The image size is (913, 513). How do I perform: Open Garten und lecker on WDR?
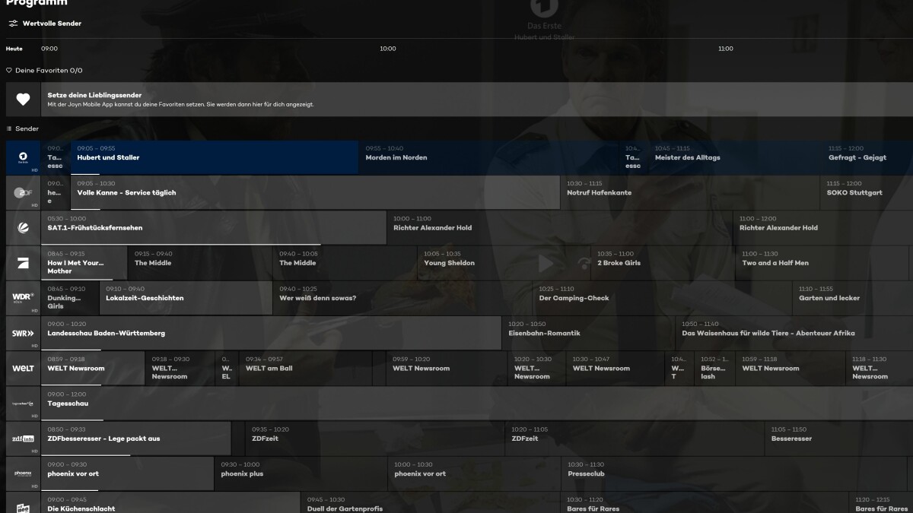tap(852, 298)
